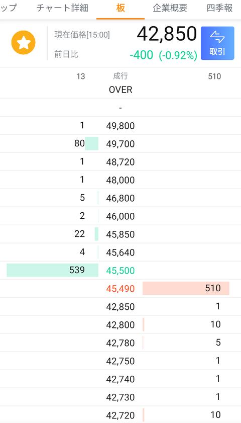Switch to the チャート詳細 tab
Viewport: 241px width, 423px height.
point(62,8)
